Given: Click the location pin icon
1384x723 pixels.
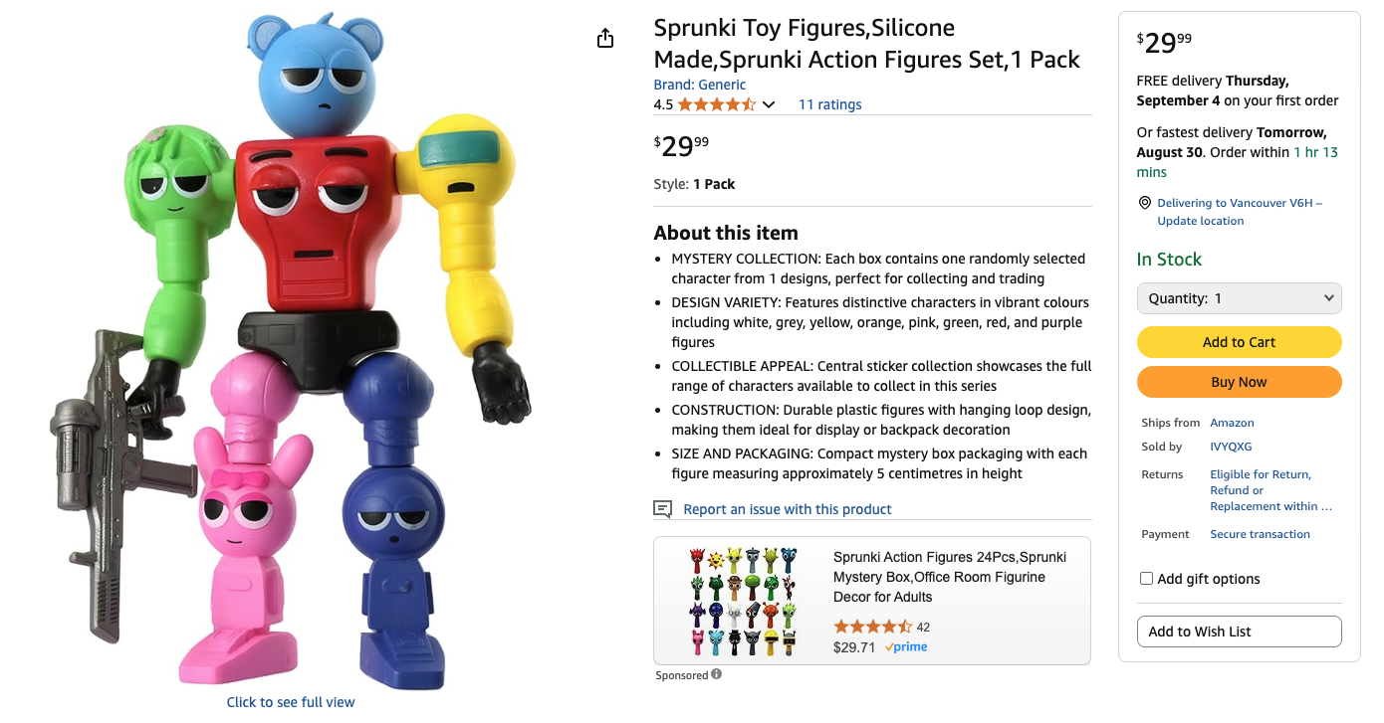Looking at the screenshot, I should pyautogui.click(x=1145, y=203).
